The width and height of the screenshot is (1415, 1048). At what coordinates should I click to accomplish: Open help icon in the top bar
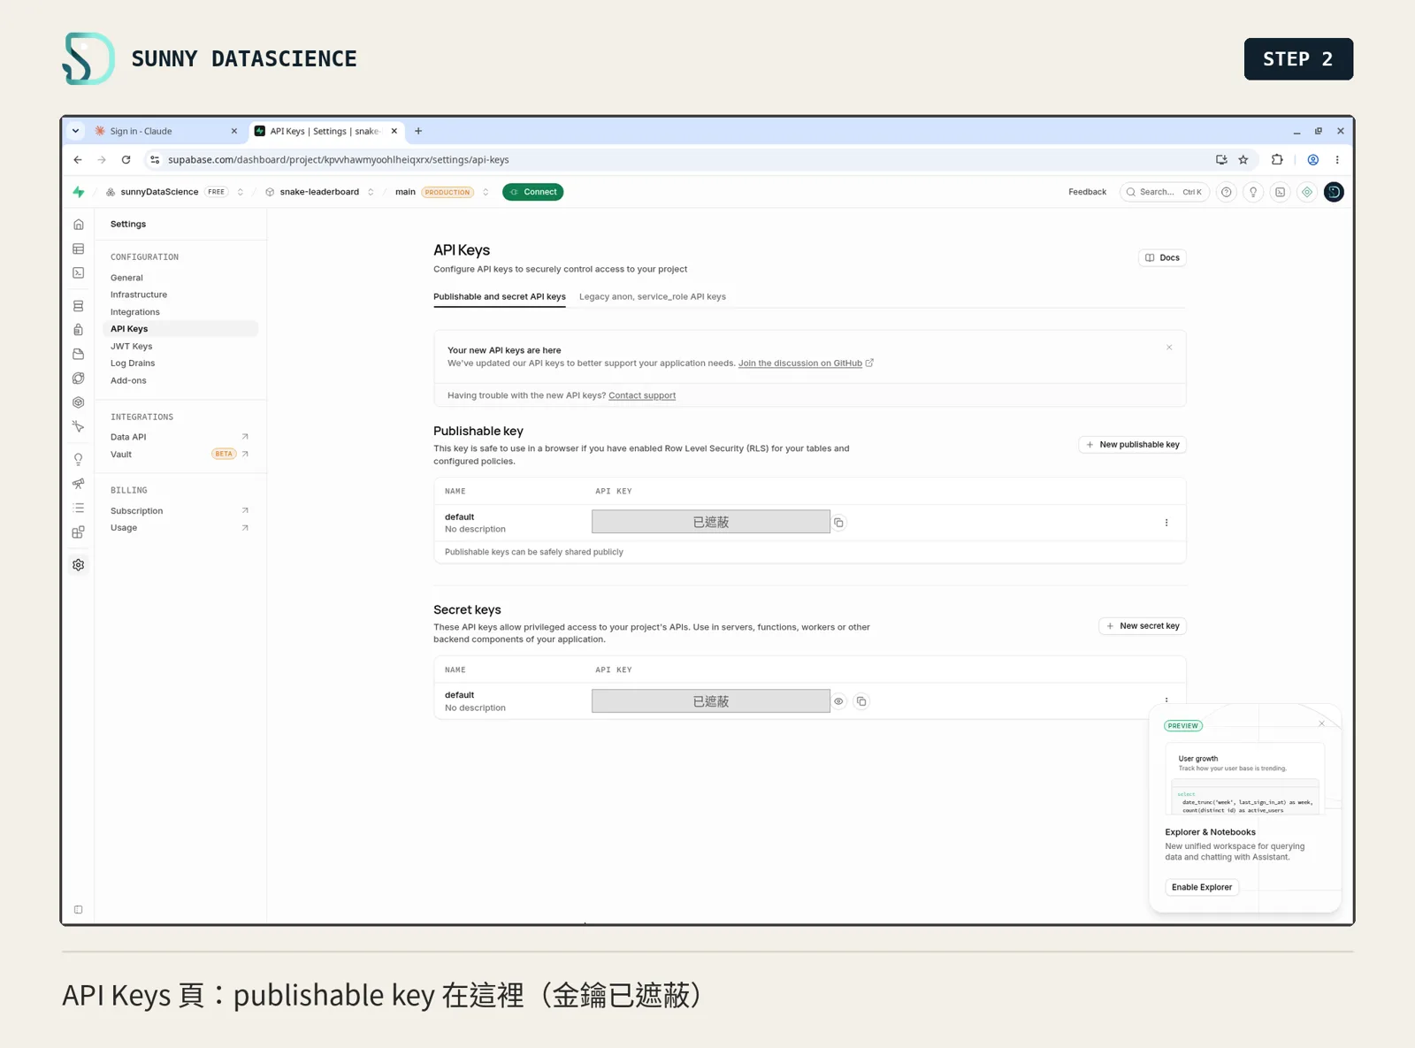[x=1227, y=192]
